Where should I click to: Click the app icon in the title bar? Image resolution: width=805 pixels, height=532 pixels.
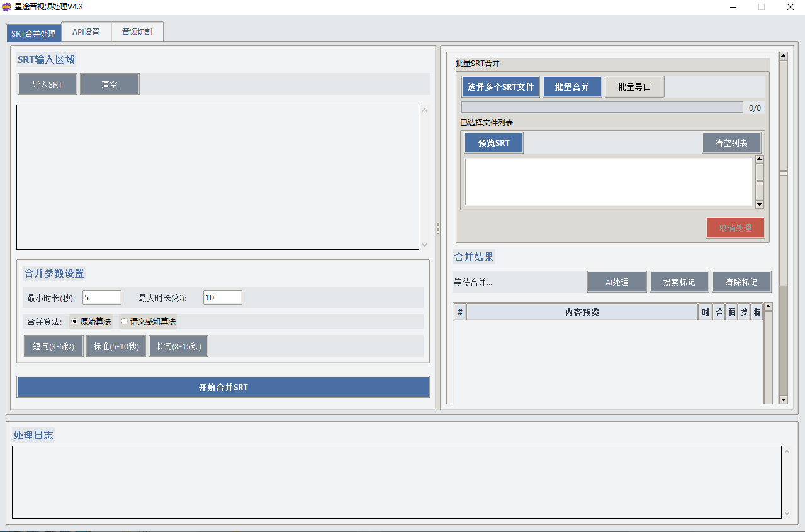(x=7, y=7)
